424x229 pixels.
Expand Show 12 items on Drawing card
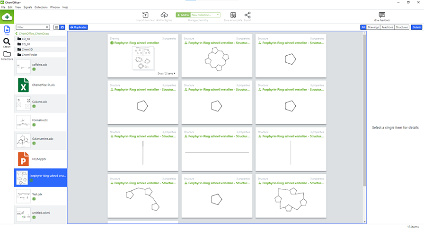coord(166,73)
